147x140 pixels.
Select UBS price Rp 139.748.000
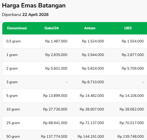tap(131, 136)
